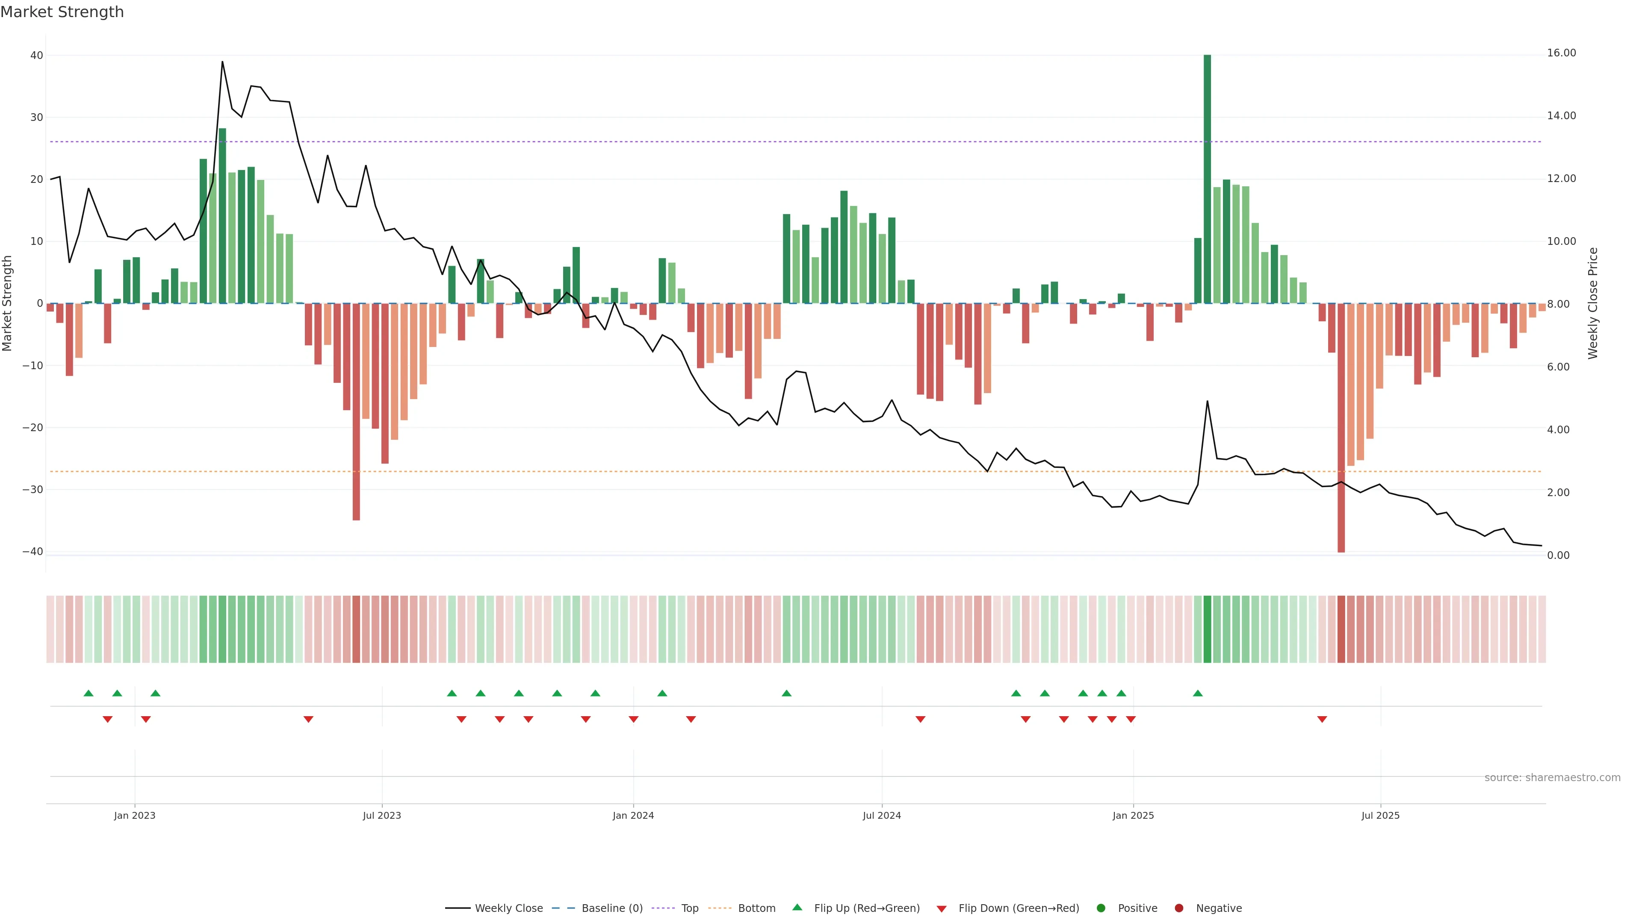Click the first flip-up green triangle marker
Viewport: 1642px width, 923px height.
[x=89, y=693]
